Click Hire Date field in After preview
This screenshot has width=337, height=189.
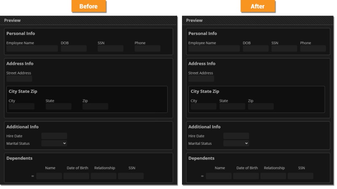[x=236, y=136]
